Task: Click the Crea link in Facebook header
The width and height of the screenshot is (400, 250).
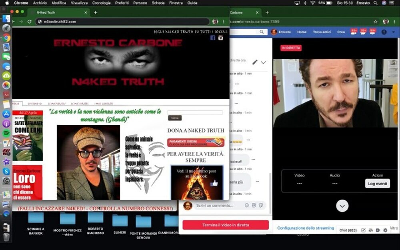Action: click(341, 32)
